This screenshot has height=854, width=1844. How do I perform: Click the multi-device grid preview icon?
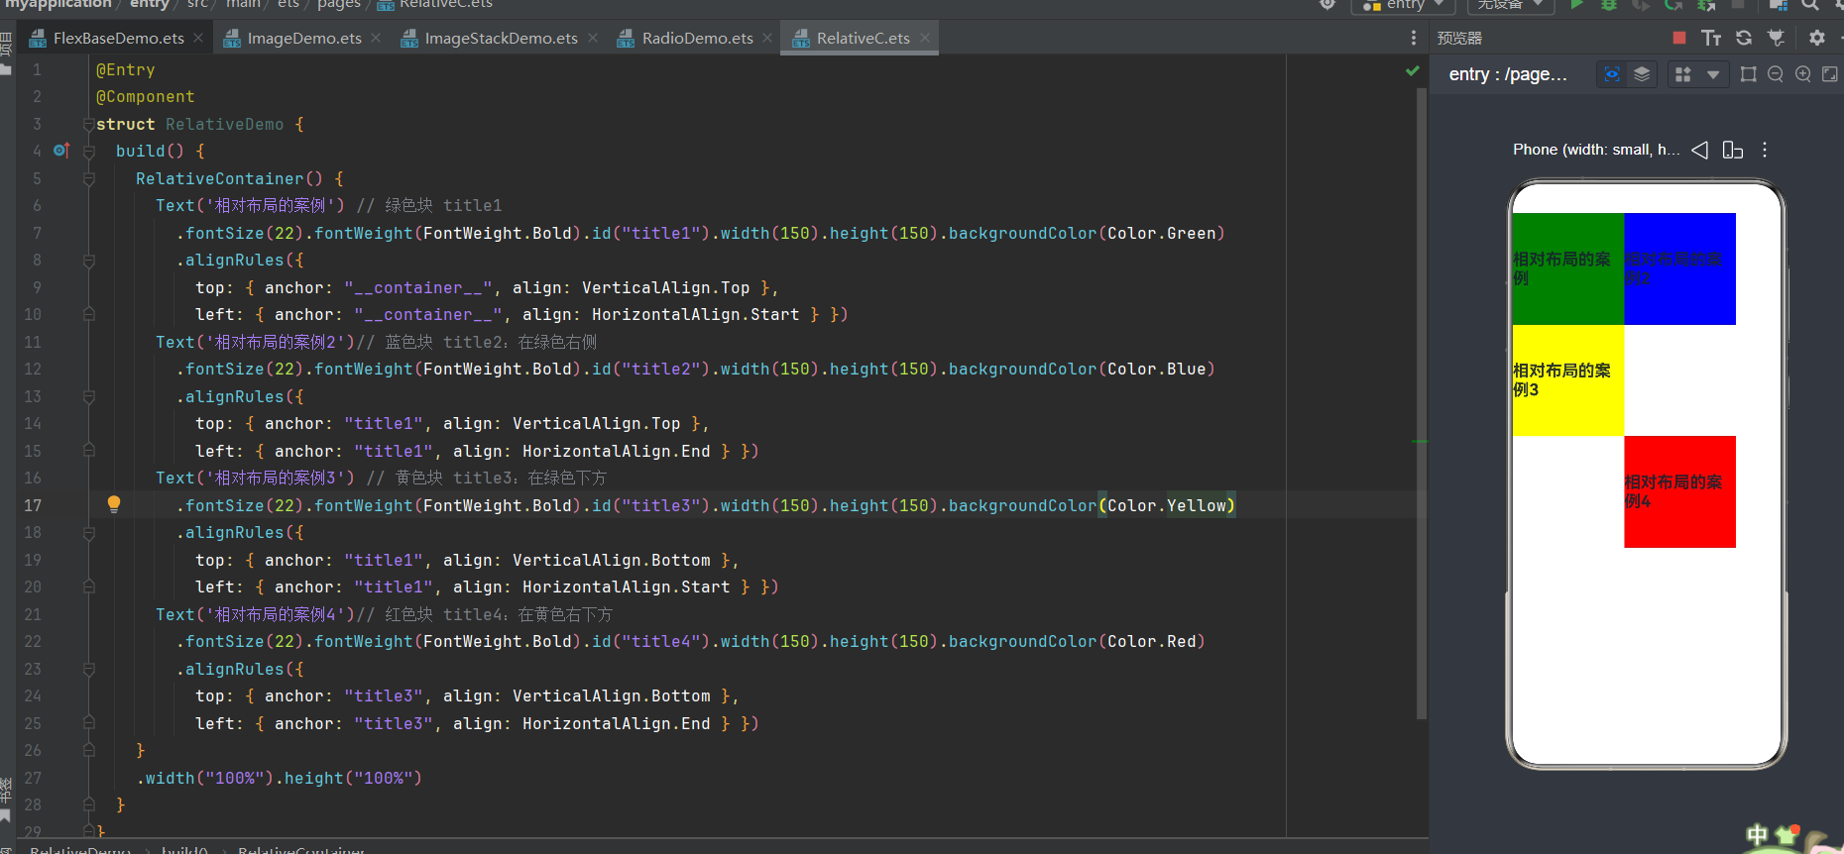point(1682,74)
